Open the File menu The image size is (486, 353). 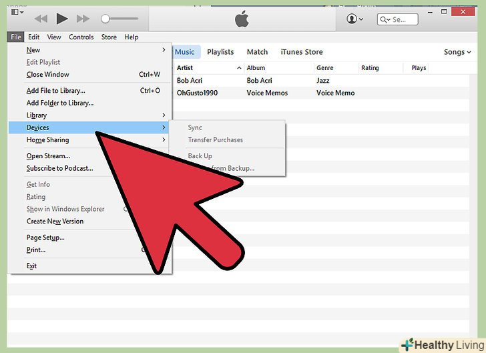(x=16, y=37)
